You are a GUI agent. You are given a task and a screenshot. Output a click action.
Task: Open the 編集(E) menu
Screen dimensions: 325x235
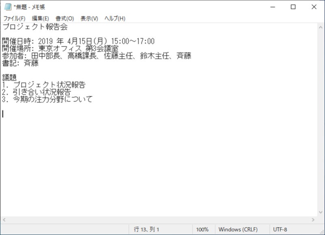(x=40, y=19)
